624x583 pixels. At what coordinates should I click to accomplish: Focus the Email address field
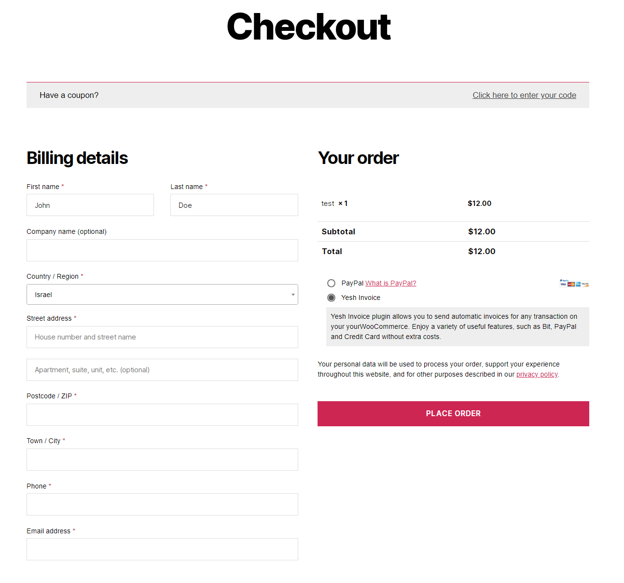click(x=162, y=549)
